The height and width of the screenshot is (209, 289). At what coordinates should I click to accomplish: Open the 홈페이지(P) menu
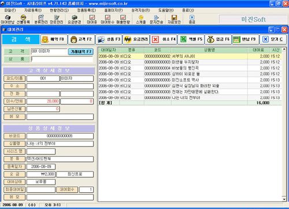point(113,10)
